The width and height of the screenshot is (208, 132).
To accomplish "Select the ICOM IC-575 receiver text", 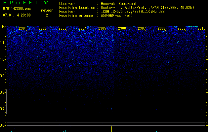I will click(133, 12).
